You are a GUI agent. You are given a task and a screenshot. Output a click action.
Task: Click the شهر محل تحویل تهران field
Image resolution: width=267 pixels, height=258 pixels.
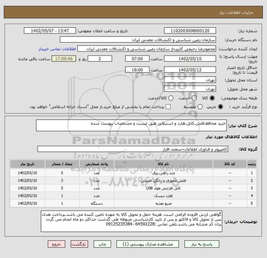(x=190, y=89)
